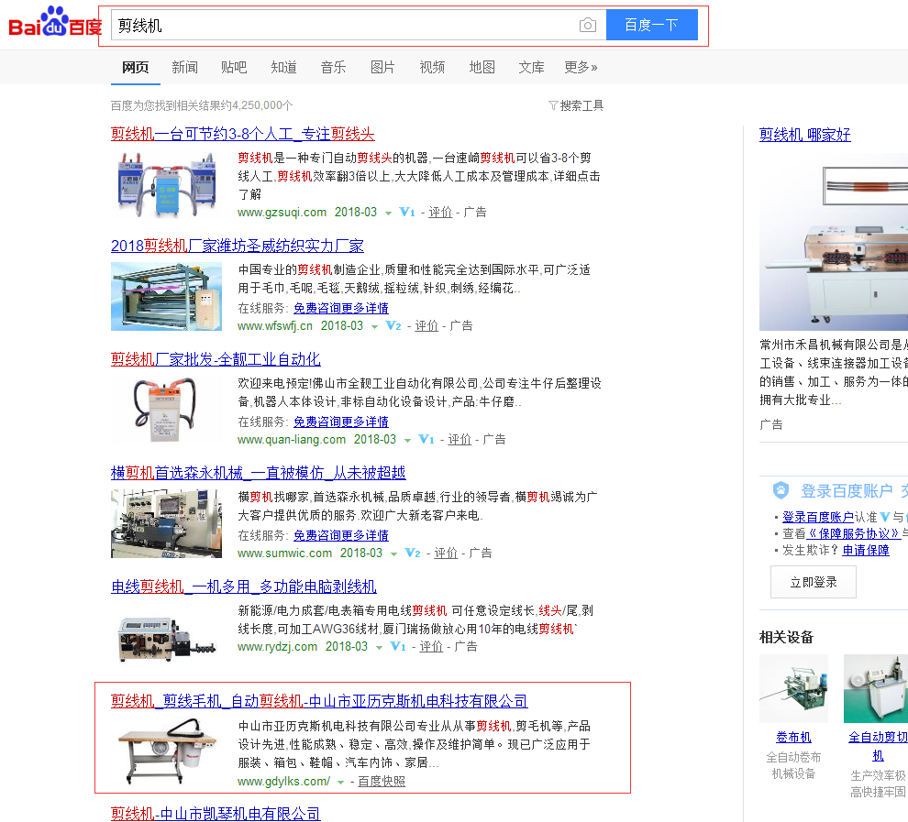Click the V2 badge next to www.sumwic.com
Image resolution: width=908 pixels, height=822 pixels.
click(x=413, y=553)
